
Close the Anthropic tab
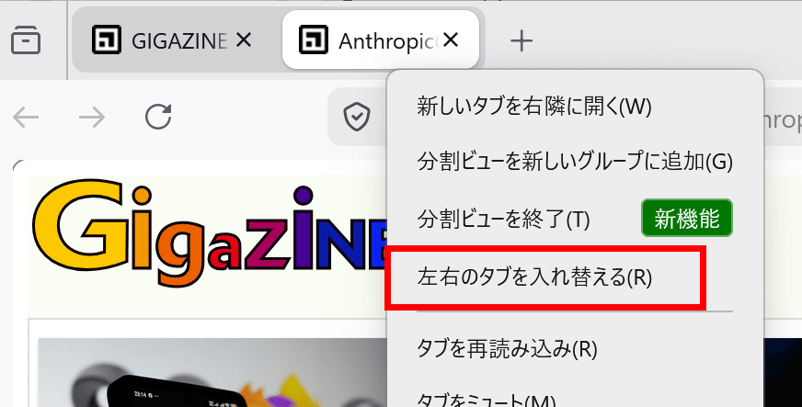pyautogui.click(x=450, y=40)
